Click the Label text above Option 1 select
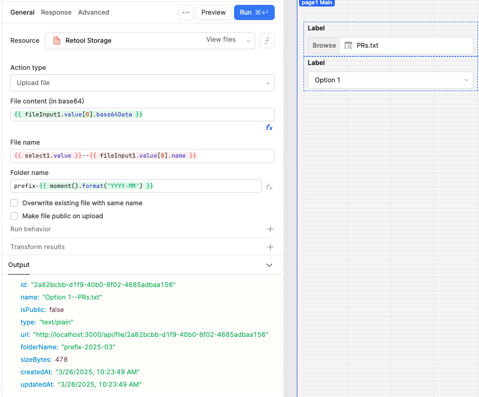 pos(316,63)
